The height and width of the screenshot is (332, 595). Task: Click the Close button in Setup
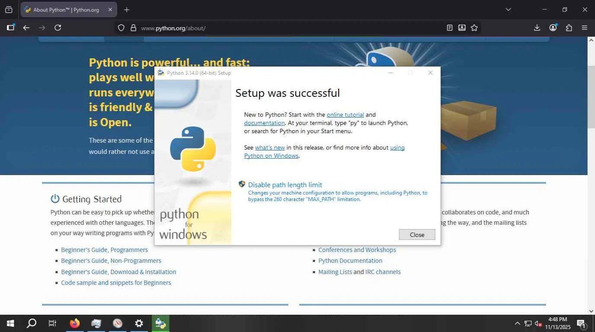tap(417, 234)
